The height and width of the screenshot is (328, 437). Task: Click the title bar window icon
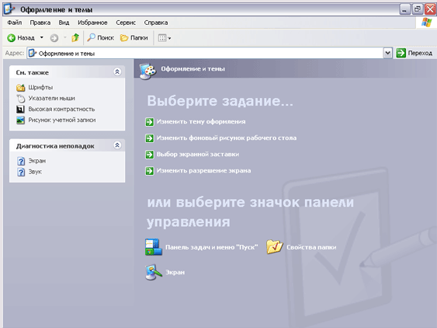click(x=9, y=9)
